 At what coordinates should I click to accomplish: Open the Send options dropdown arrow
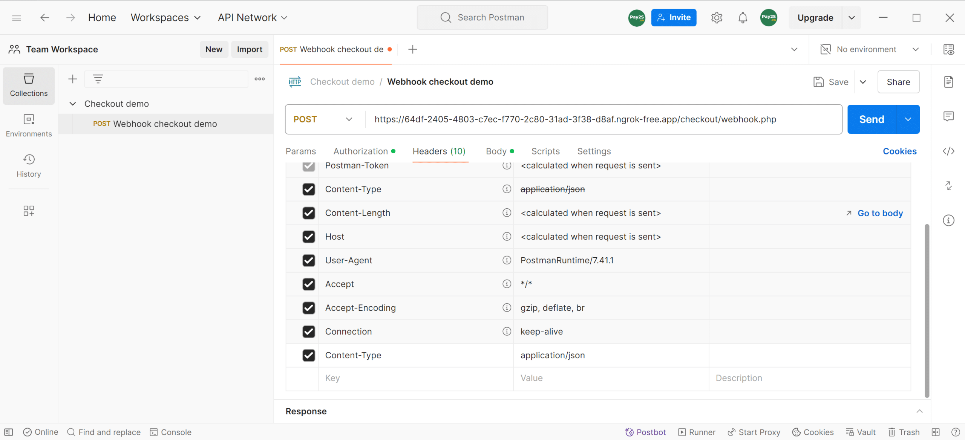pos(908,119)
